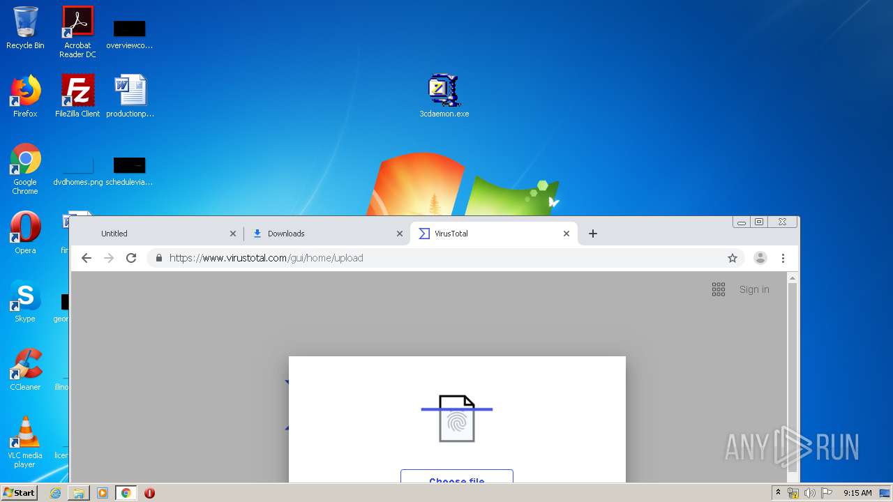Go back in Chrome
This screenshot has height=502, width=893.
(x=87, y=258)
